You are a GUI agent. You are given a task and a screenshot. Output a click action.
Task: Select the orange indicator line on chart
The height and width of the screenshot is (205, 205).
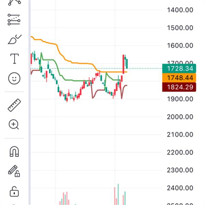click(x=79, y=63)
